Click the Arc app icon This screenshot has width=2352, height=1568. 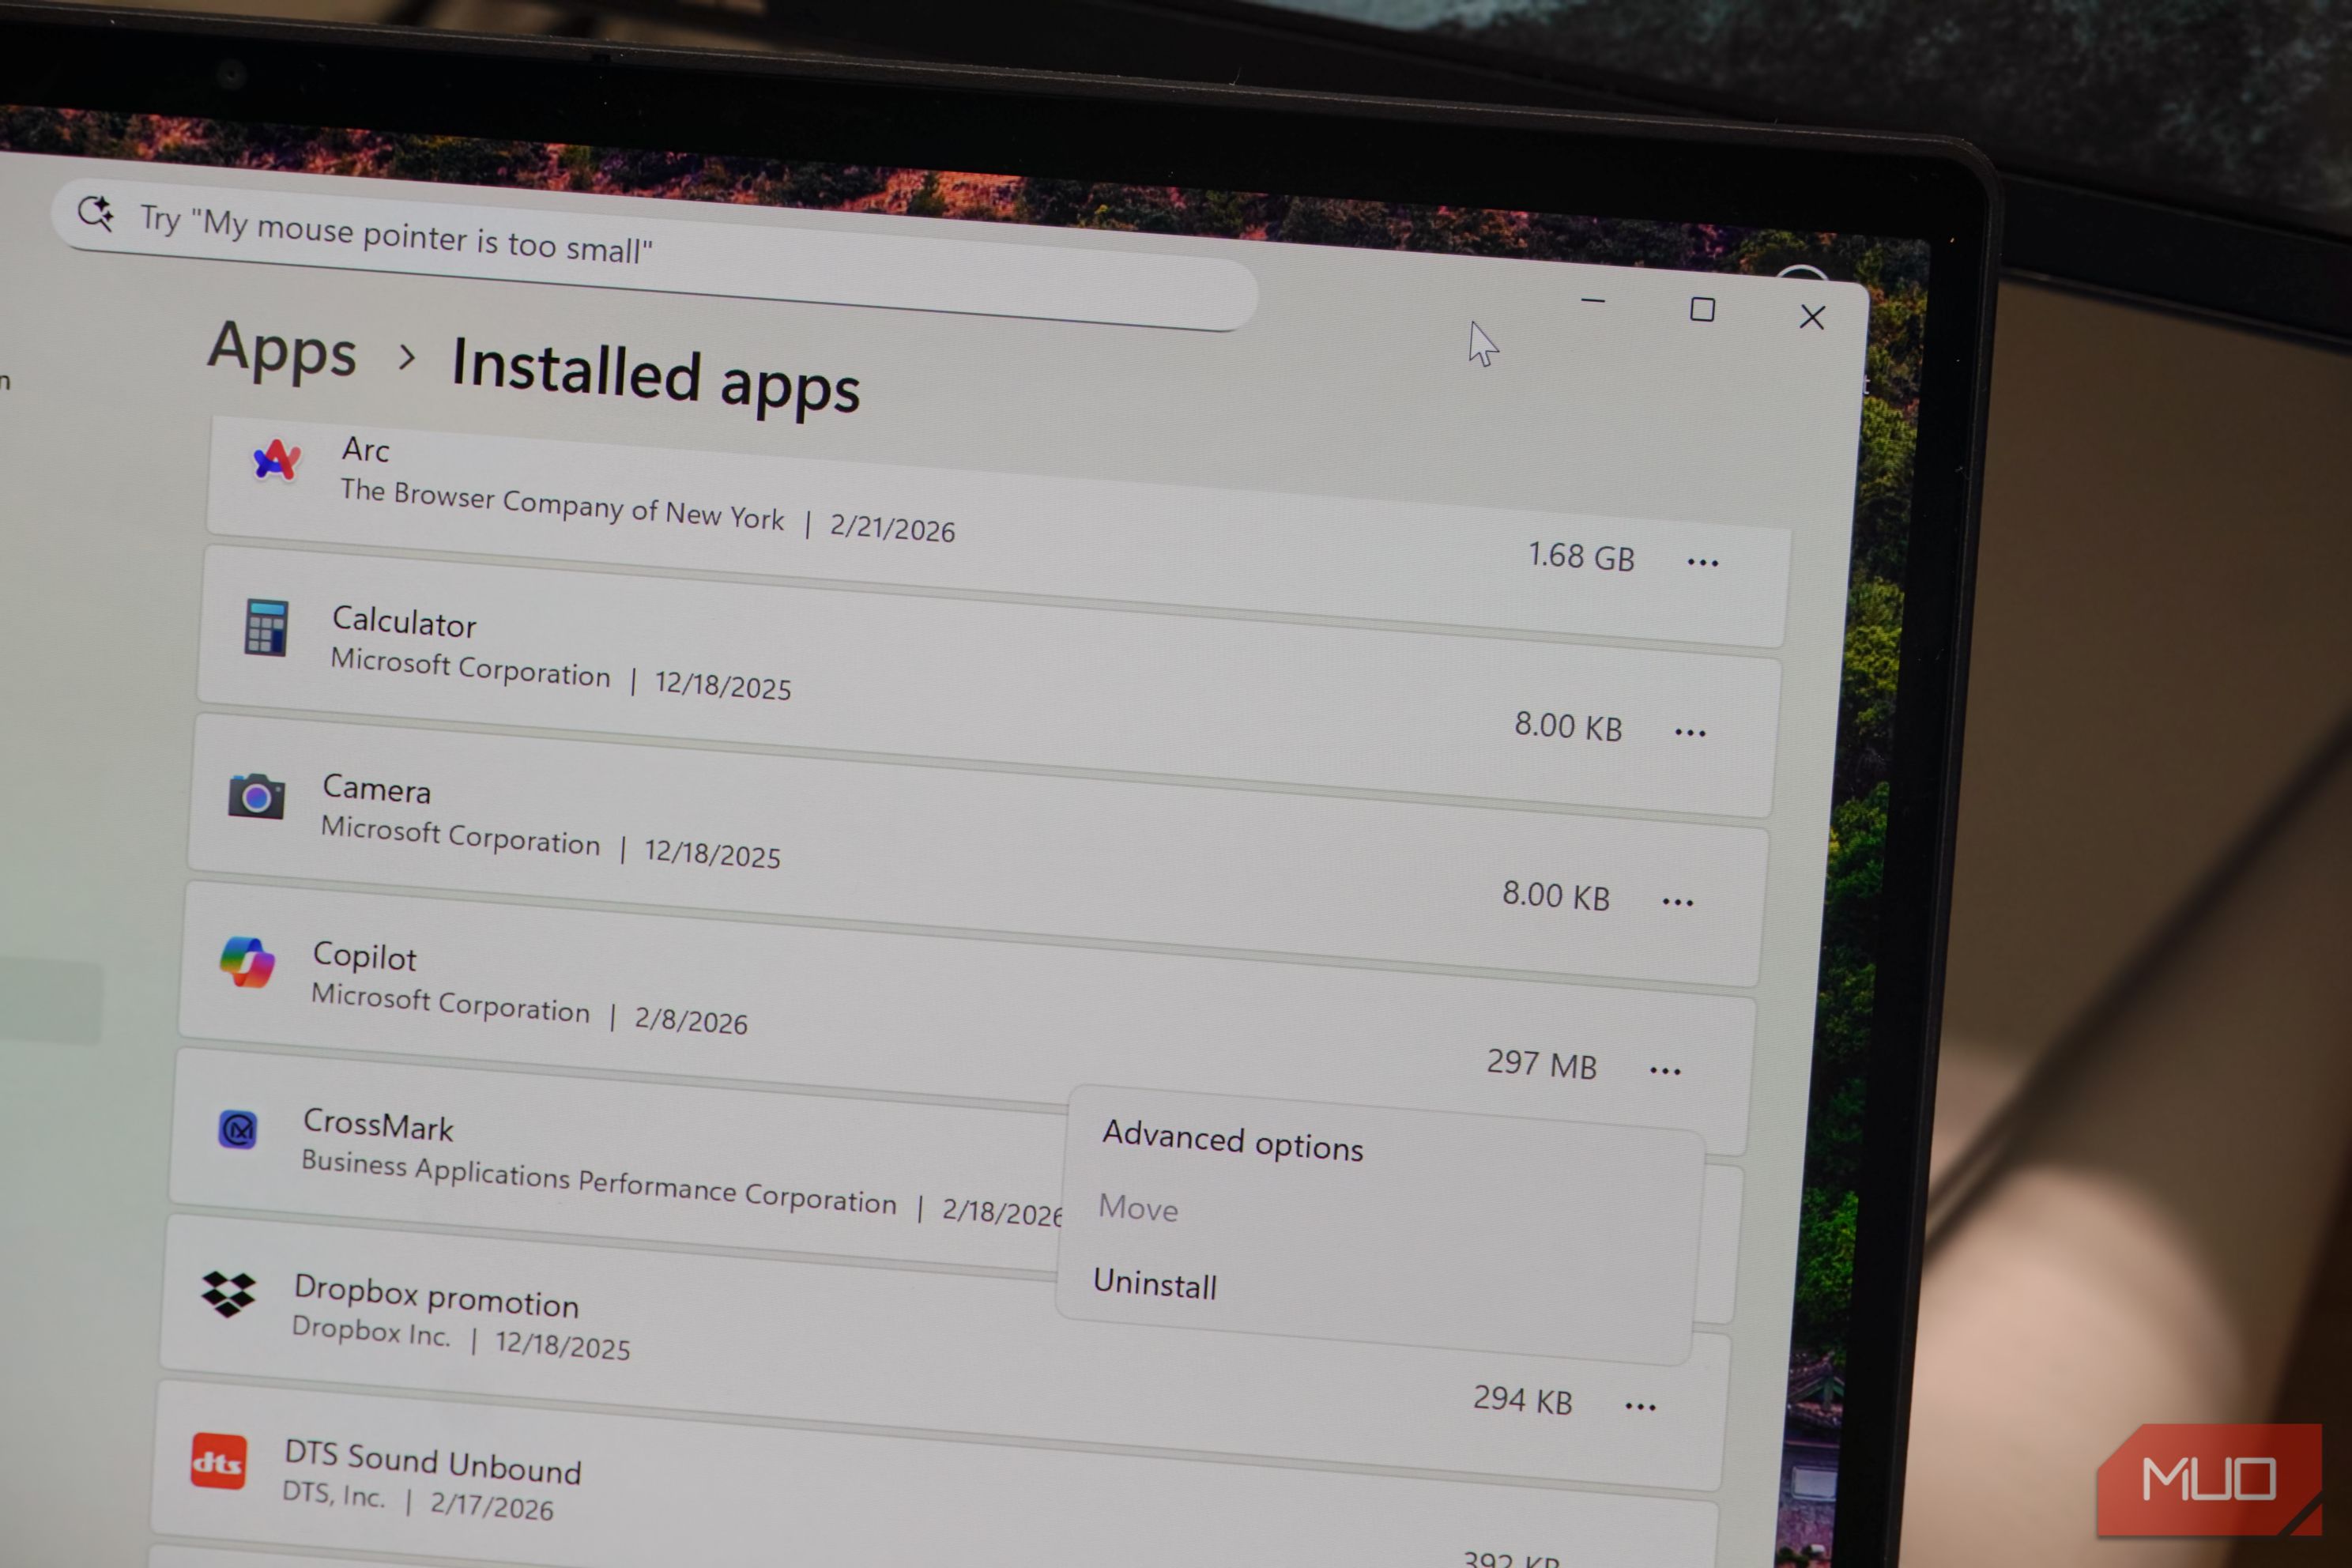tap(275, 461)
